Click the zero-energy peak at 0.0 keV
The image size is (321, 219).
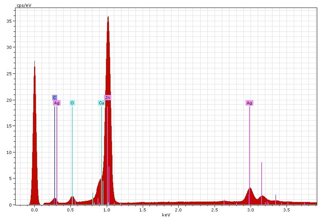coord(34,62)
